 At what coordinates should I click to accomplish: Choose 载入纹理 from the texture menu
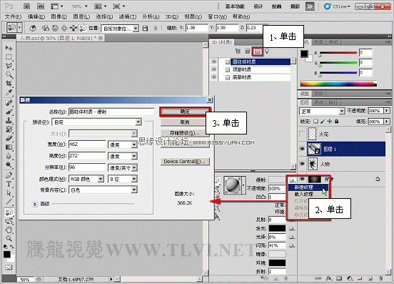point(308,194)
